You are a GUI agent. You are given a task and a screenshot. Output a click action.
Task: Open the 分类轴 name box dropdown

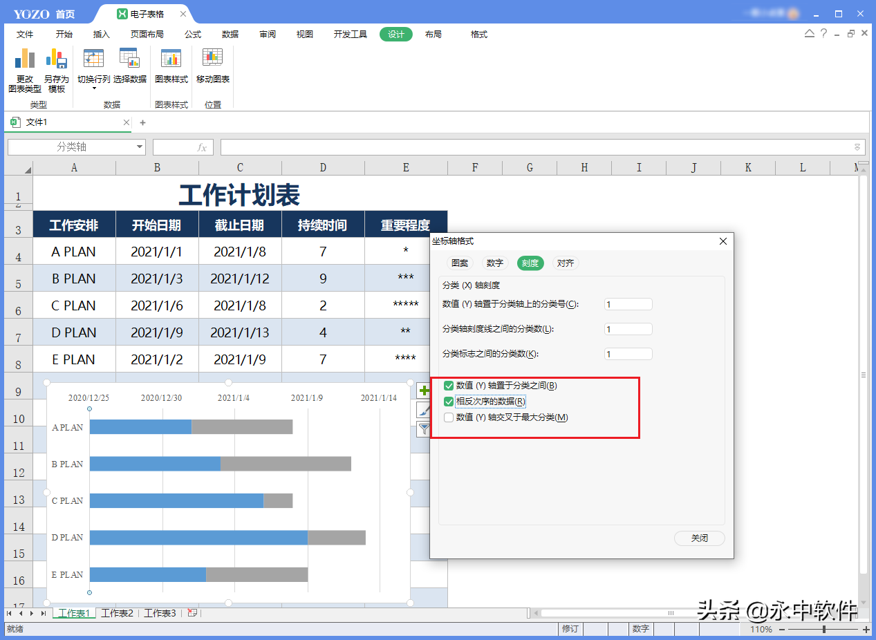[140, 147]
